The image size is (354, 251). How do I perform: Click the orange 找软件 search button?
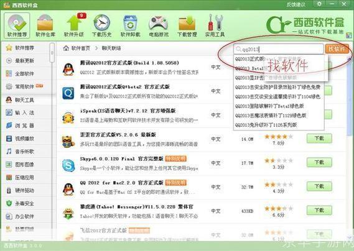coord(337,49)
